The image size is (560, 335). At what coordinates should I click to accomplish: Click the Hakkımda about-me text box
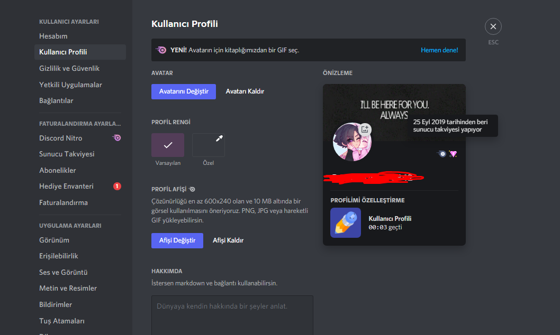(x=232, y=315)
